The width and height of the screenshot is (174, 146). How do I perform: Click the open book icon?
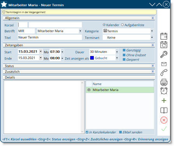click(x=164, y=110)
